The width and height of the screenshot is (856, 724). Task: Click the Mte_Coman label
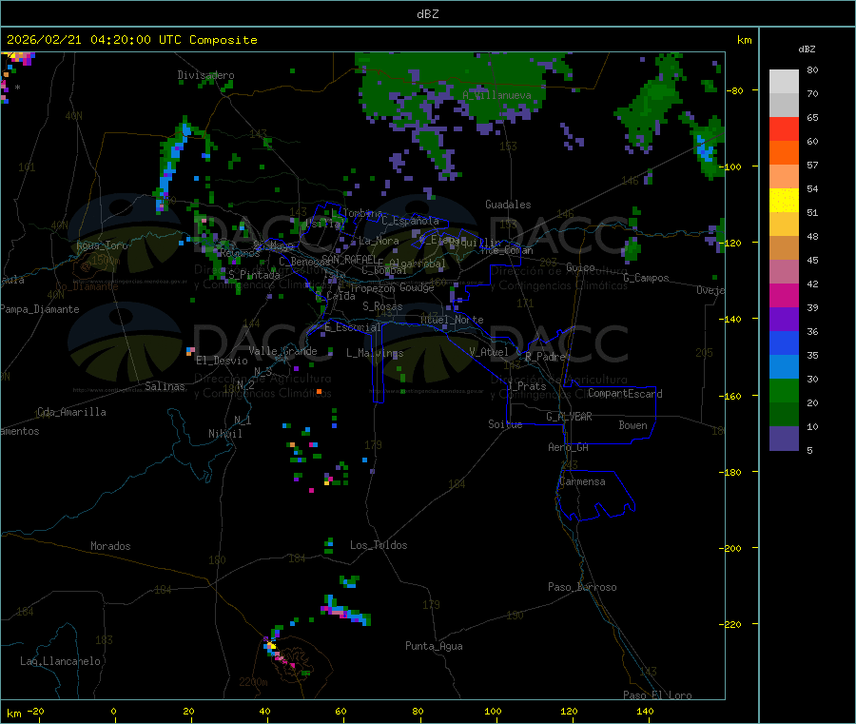[x=507, y=250]
